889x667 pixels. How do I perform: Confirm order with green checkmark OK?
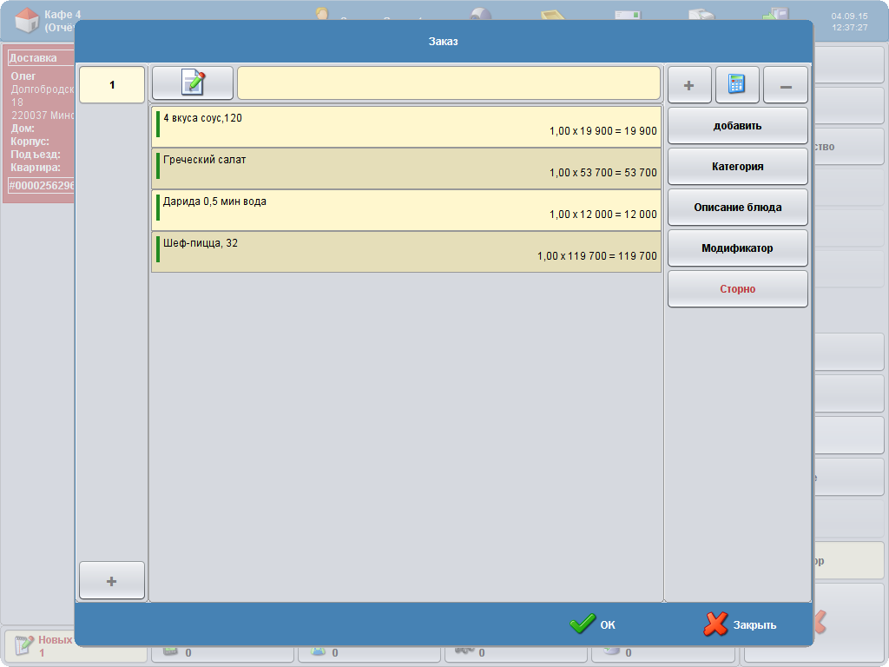tap(593, 624)
